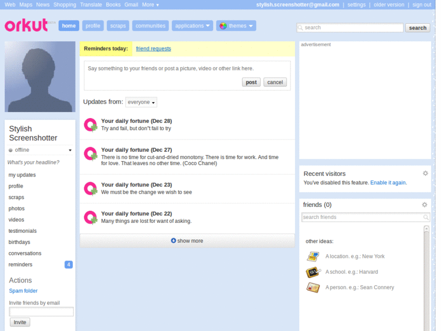This screenshot has width=441, height=331.
Task: Open my updates in sidebar
Action: tap(22, 175)
